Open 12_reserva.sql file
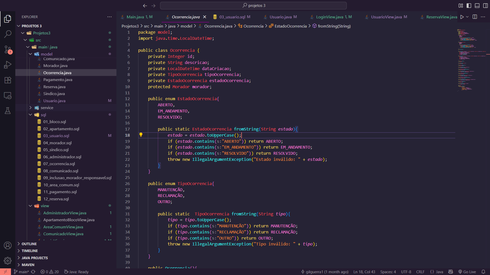The width and height of the screenshot is (490, 275). pos(56,199)
